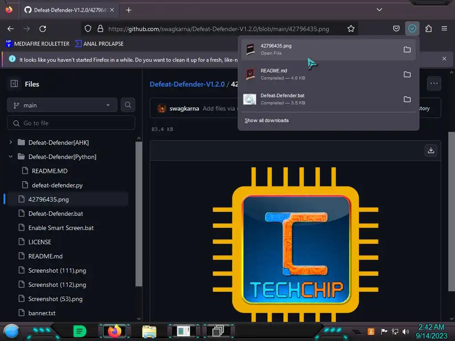Open README.MD in the Python folder
Viewport: 455px width, 341px height.
click(x=50, y=171)
